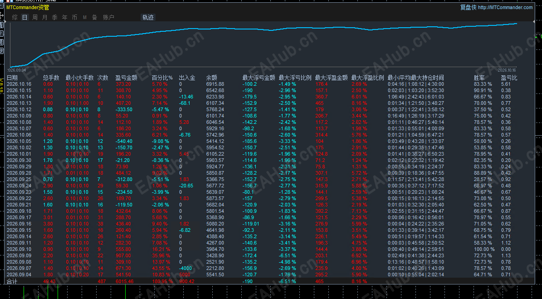Switch to the 月 monthly tab

tap(44, 17)
